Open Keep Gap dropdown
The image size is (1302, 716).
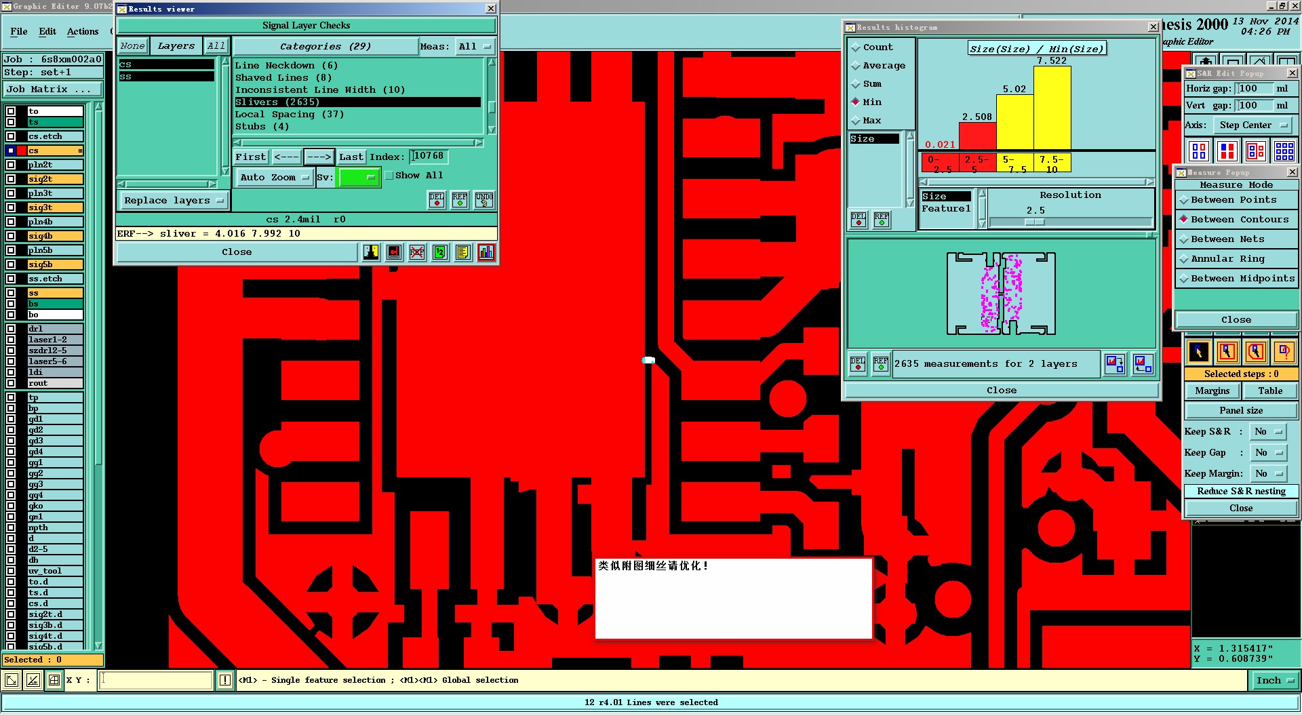[1269, 453]
